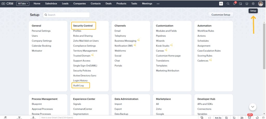
Task: Open the user profile avatar
Action: click(x=260, y=4)
